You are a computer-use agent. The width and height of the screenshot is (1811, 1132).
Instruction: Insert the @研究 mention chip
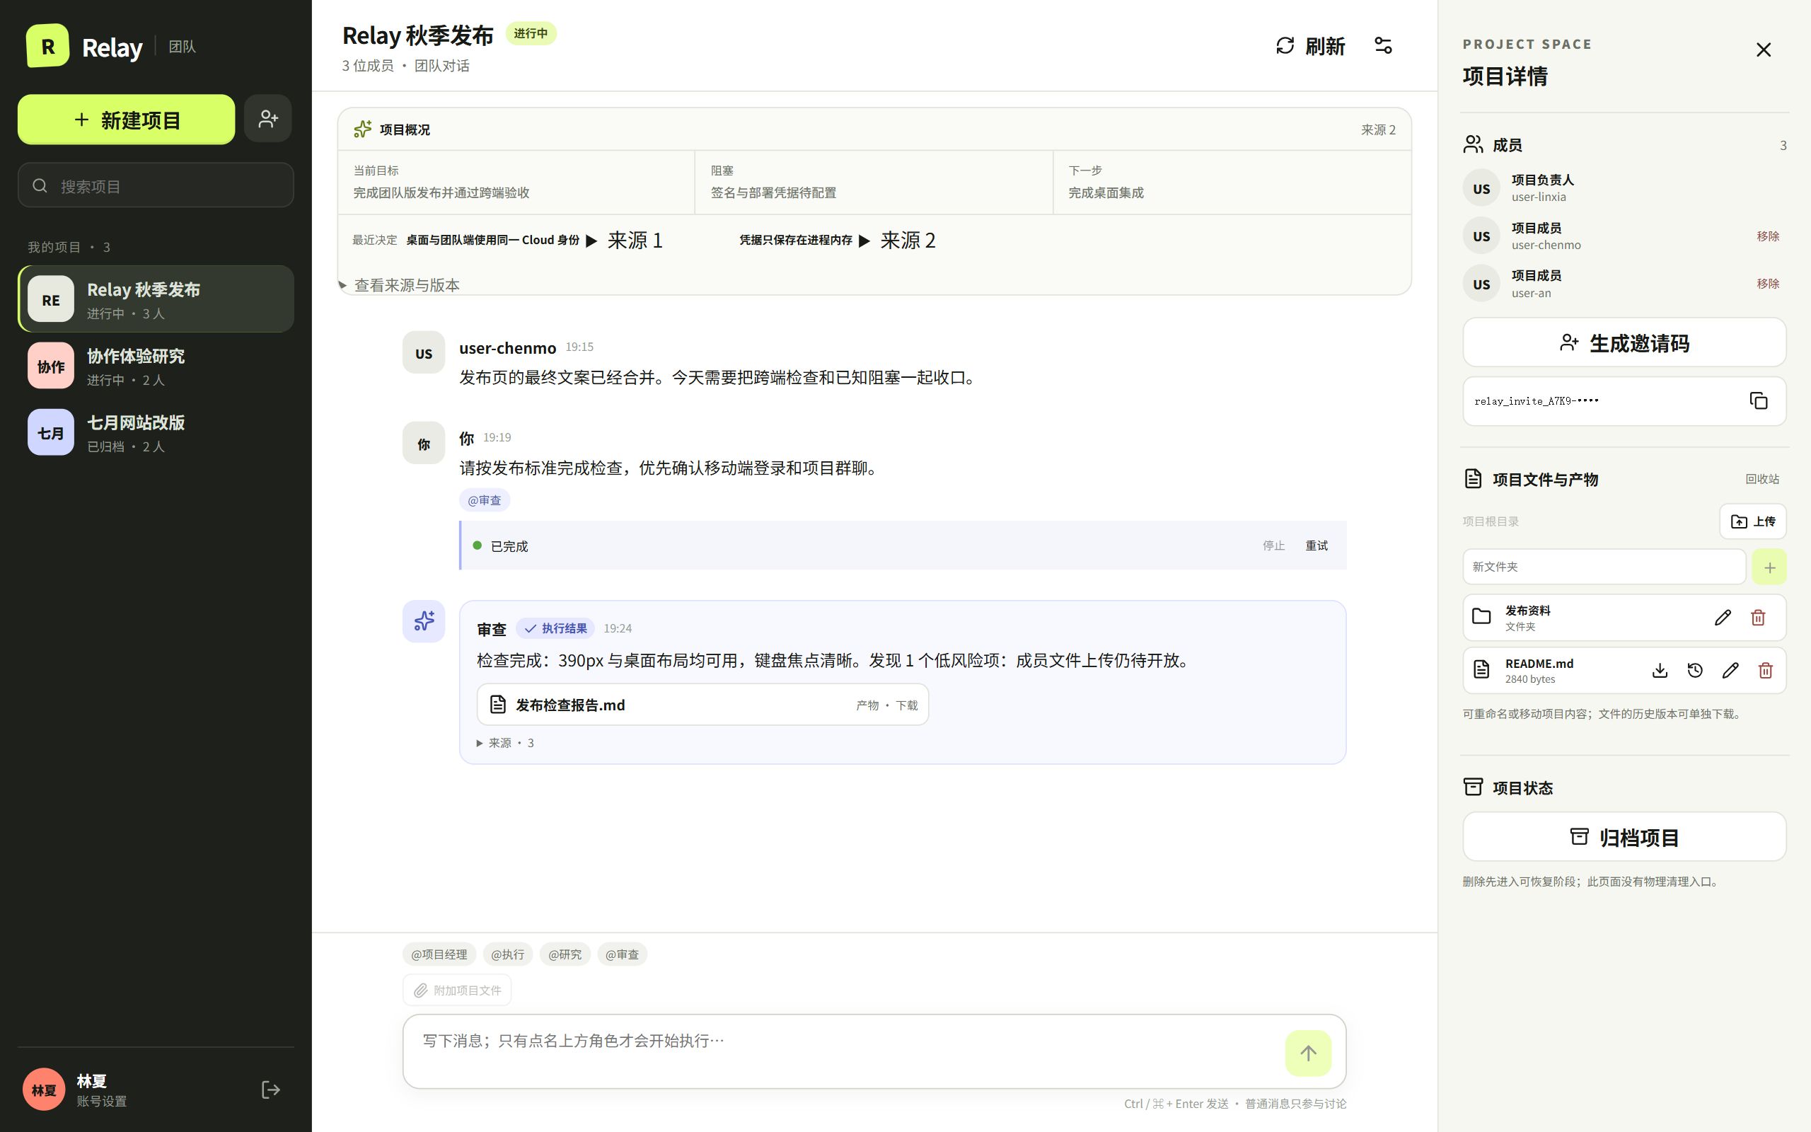(565, 954)
